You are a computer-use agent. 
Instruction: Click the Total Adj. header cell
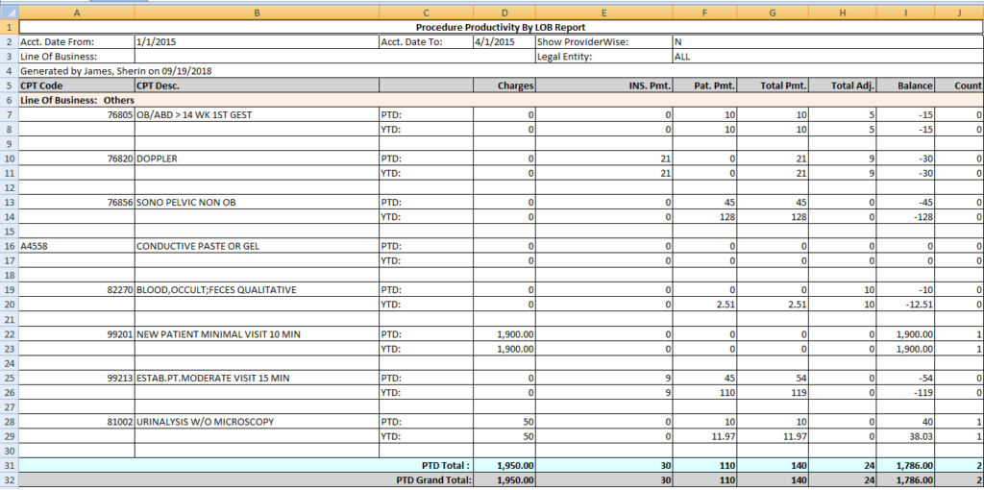[843, 86]
